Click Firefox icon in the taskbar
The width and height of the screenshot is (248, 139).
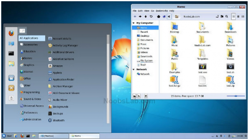tap(22, 136)
